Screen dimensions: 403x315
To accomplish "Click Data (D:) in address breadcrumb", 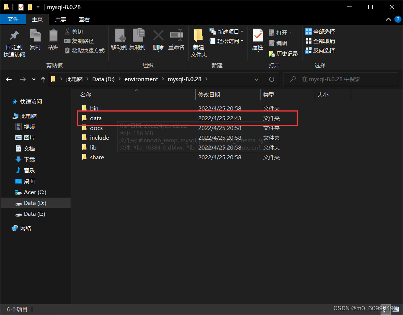I will pyautogui.click(x=103, y=79).
